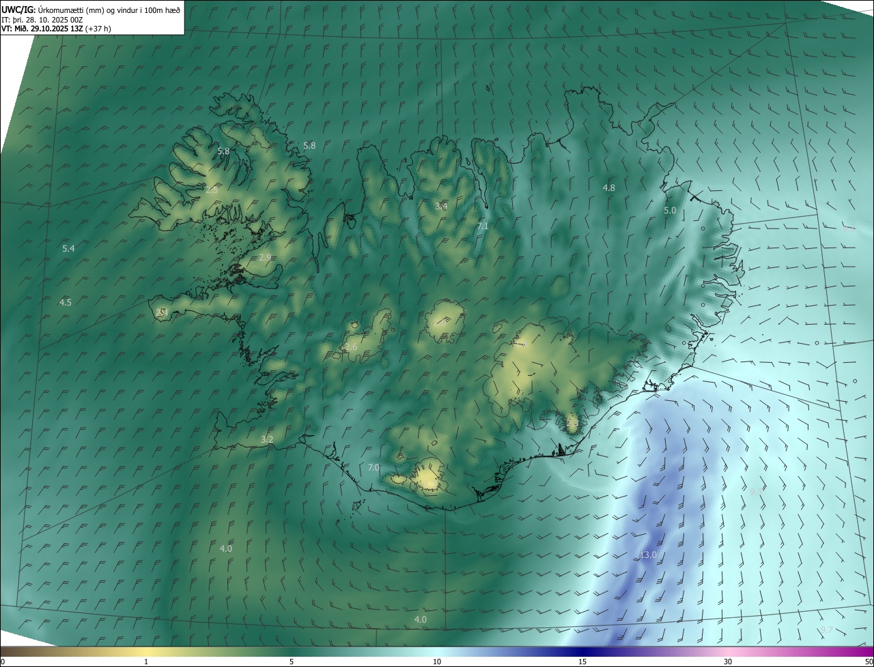Viewport: 874px width, 667px height.
Task: Click the colour scale tick label 30
Action: (728, 662)
